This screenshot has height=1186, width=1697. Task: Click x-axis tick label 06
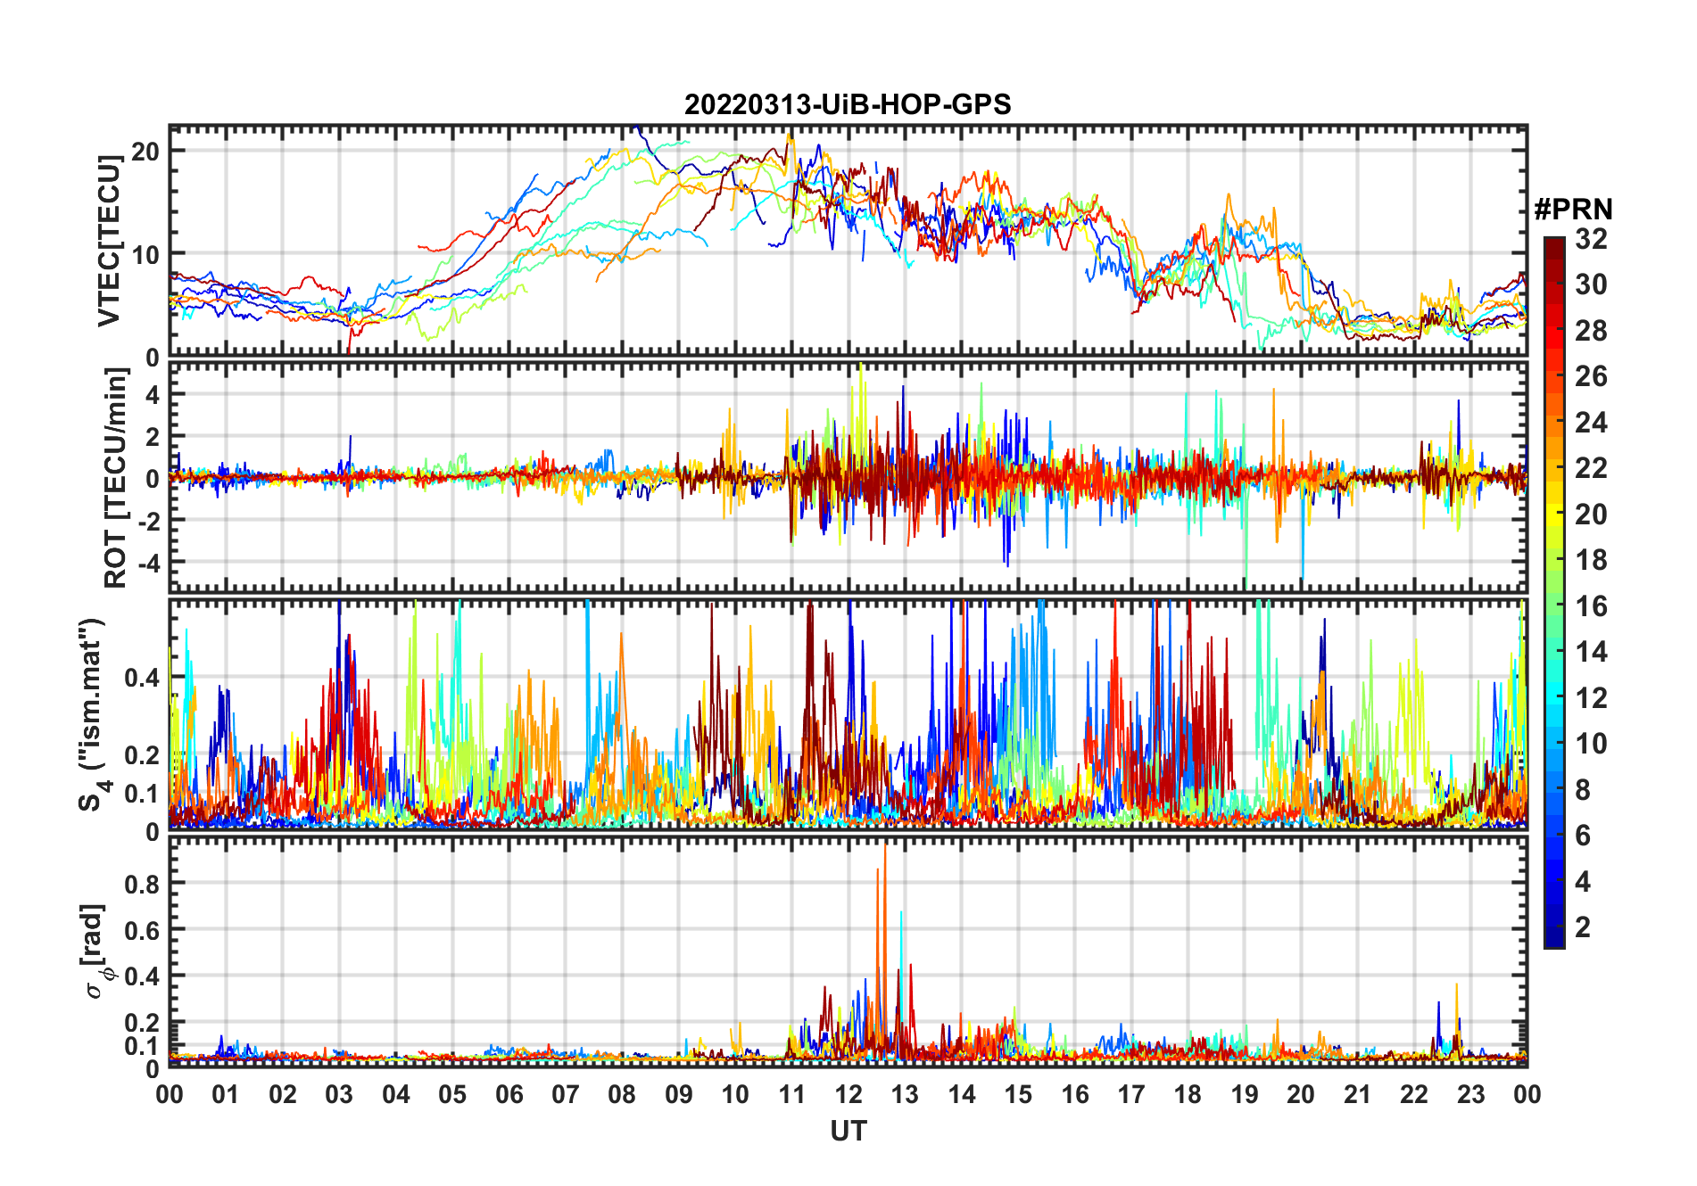pyautogui.click(x=509, y=1094)
